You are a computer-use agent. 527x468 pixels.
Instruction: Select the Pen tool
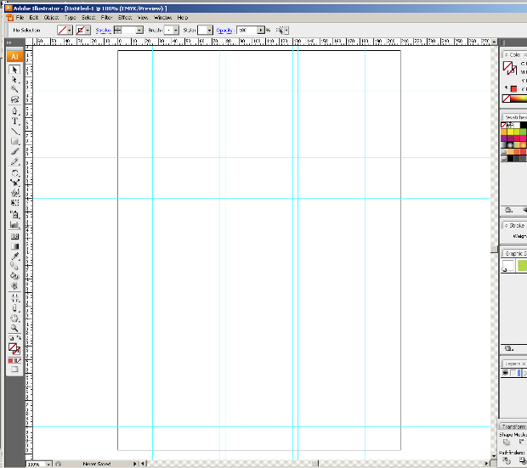pos(14,111)
